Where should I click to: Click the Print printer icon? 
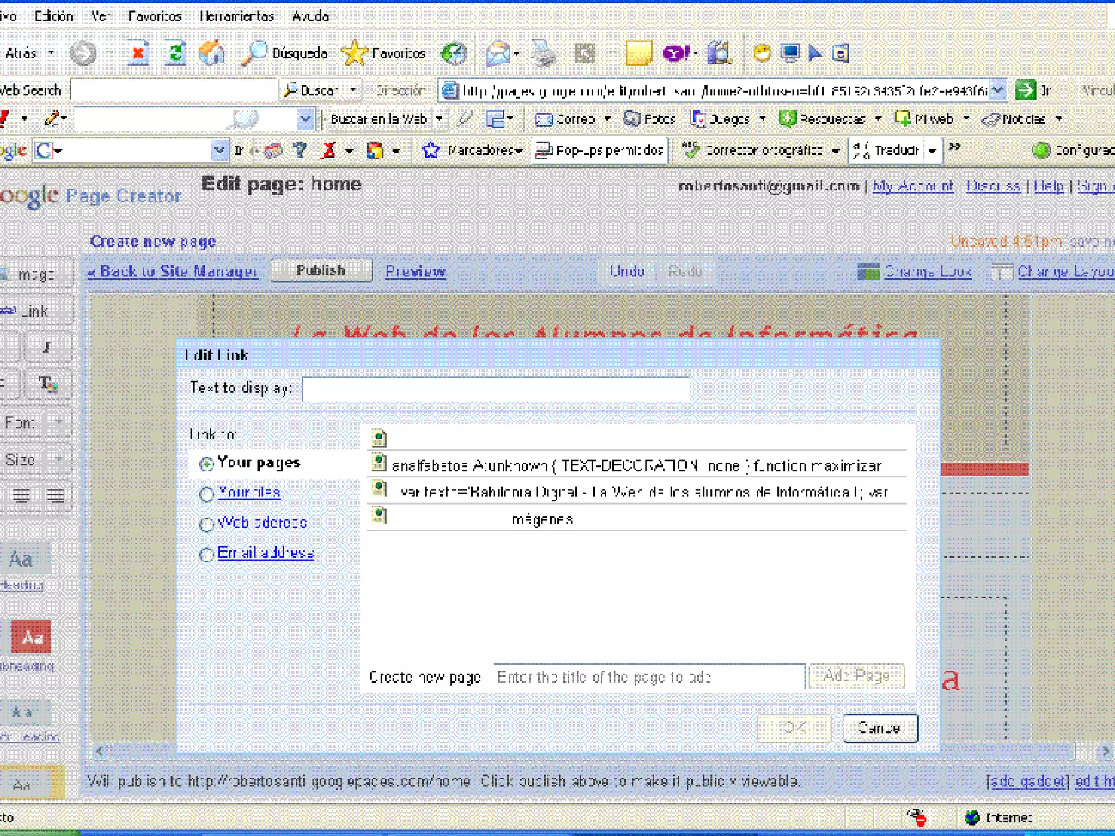click(543, 54)
